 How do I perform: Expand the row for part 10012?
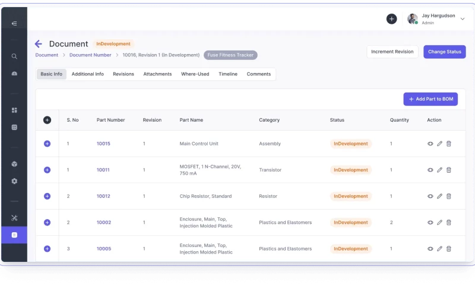pos(47,197)
